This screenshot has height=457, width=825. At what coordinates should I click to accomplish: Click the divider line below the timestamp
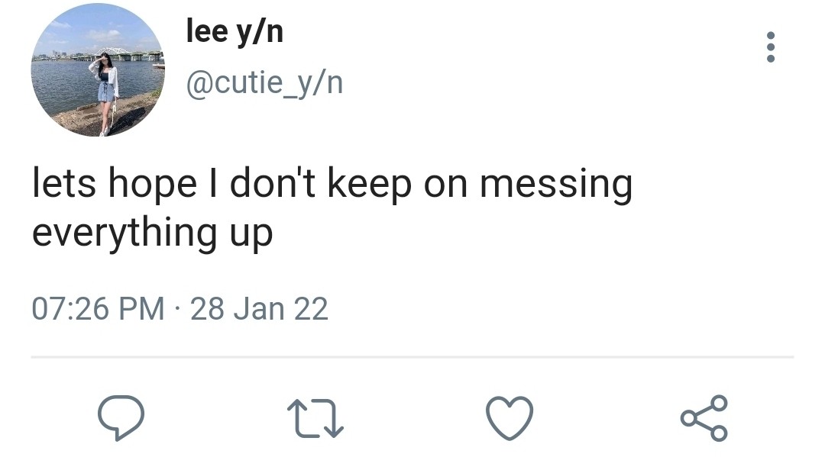[x=412, y=356]
